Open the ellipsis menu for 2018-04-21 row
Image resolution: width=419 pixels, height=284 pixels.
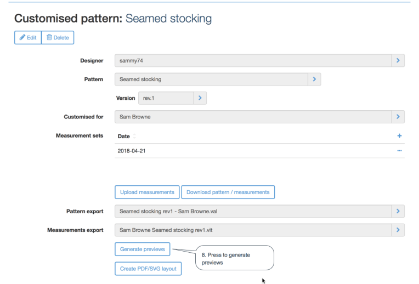pos(399,151)
